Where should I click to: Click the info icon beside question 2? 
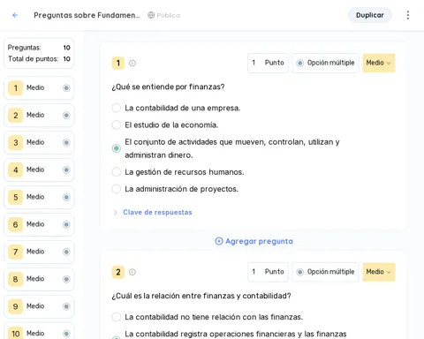[132, 272]
